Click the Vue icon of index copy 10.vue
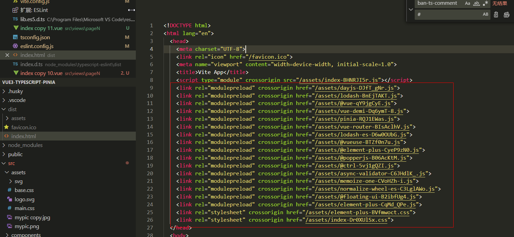The height and width of the screenshot is (237, 514). coord(15,73)
